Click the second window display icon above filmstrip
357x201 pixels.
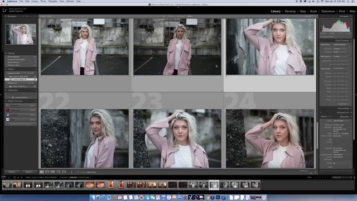tap(9, 177)
